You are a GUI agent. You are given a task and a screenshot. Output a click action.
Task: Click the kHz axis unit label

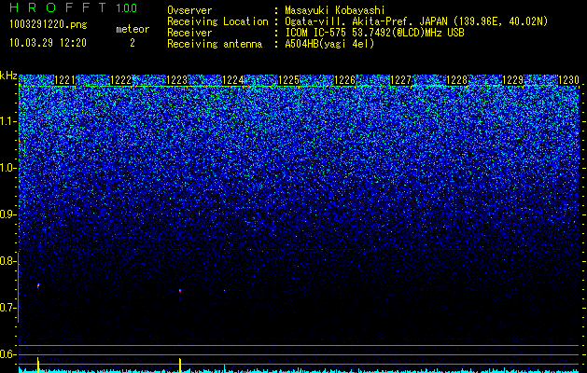(x=8, y=76)
